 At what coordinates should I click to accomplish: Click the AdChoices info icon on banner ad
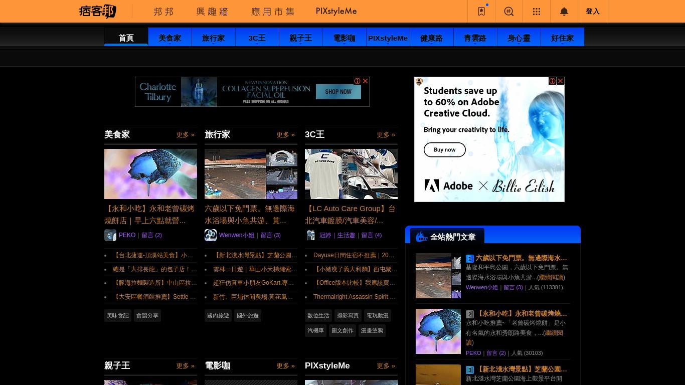tap(358, 81)
